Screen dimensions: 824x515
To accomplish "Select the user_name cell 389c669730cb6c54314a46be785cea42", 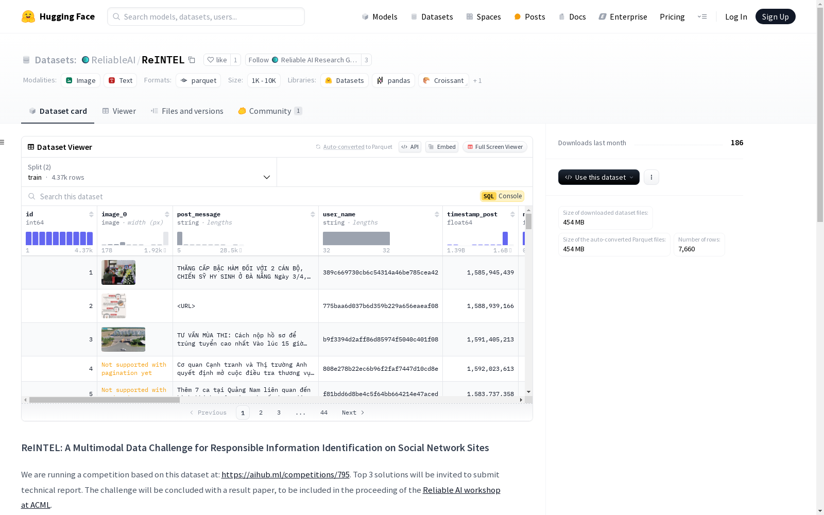I will click(381, 272).
